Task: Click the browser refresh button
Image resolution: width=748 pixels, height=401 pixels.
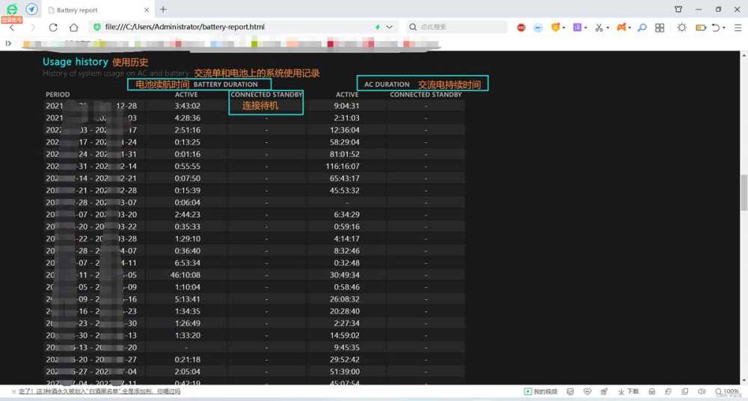Action: tap(53, 27)
